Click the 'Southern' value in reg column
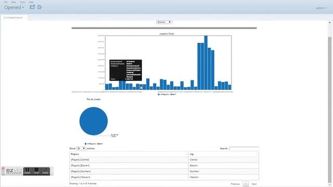 click(x=194, y=171)
